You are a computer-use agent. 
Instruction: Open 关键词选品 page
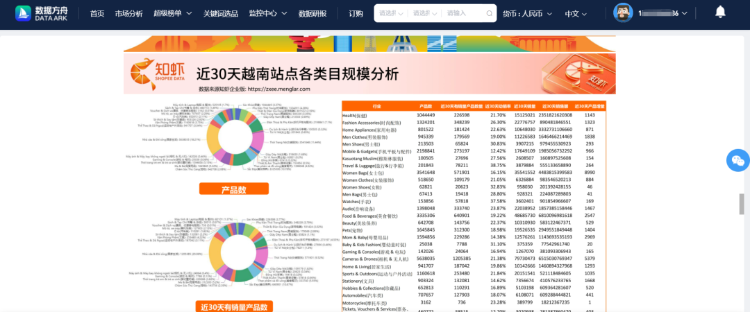tap(221, 13)
